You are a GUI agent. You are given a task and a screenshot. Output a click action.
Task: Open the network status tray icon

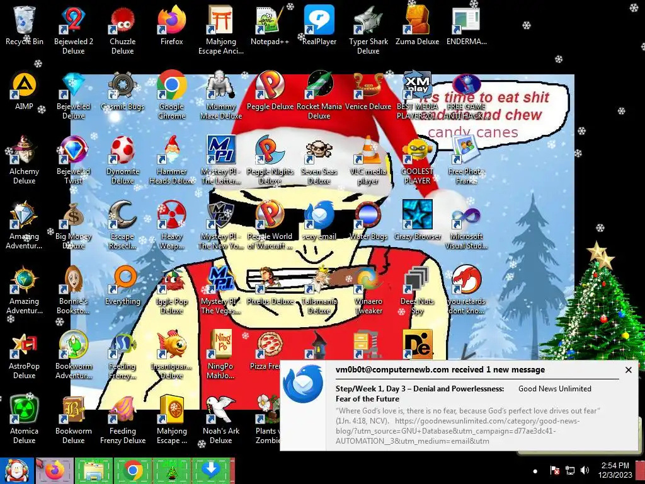pyautogui.click(x=569, y=470)
